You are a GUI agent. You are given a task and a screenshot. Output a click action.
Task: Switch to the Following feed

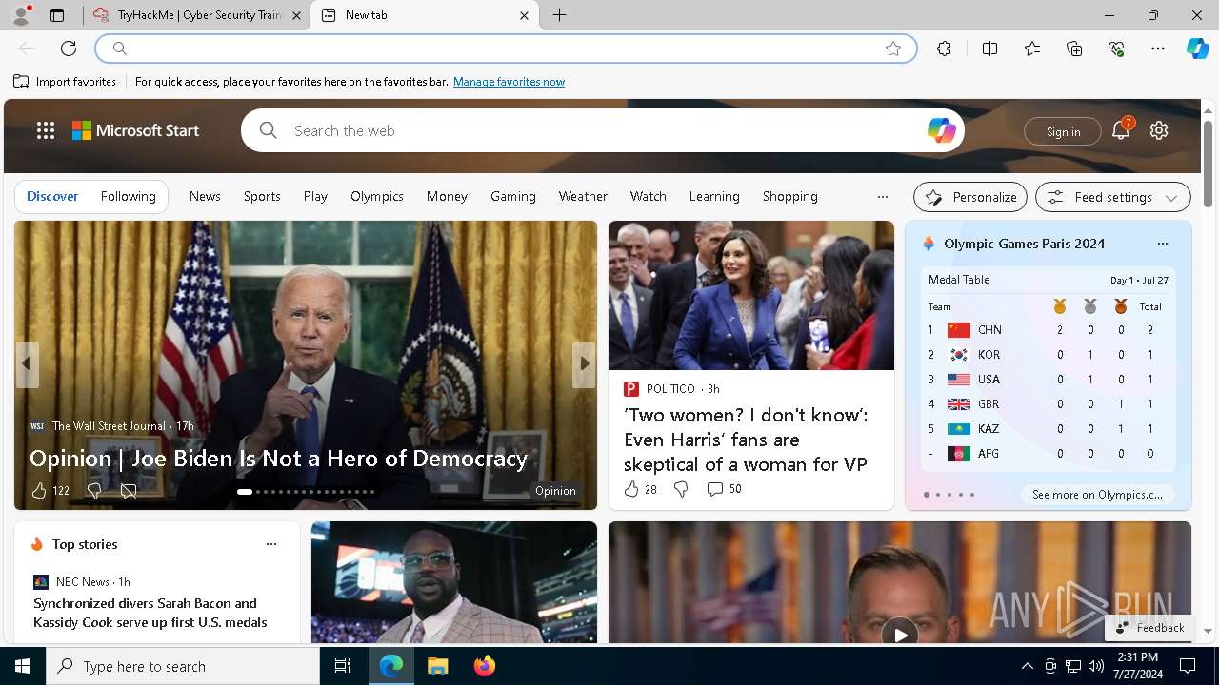128,196
